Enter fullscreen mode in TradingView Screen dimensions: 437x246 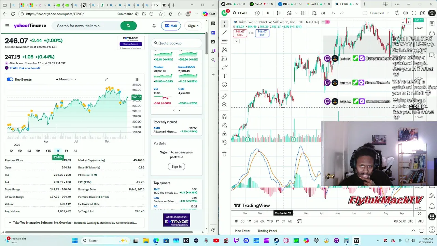coord(414,13)
